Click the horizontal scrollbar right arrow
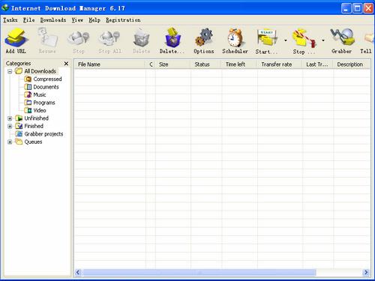Image resolution: width=375 pixels, height=281 pixels. [367, 273]
